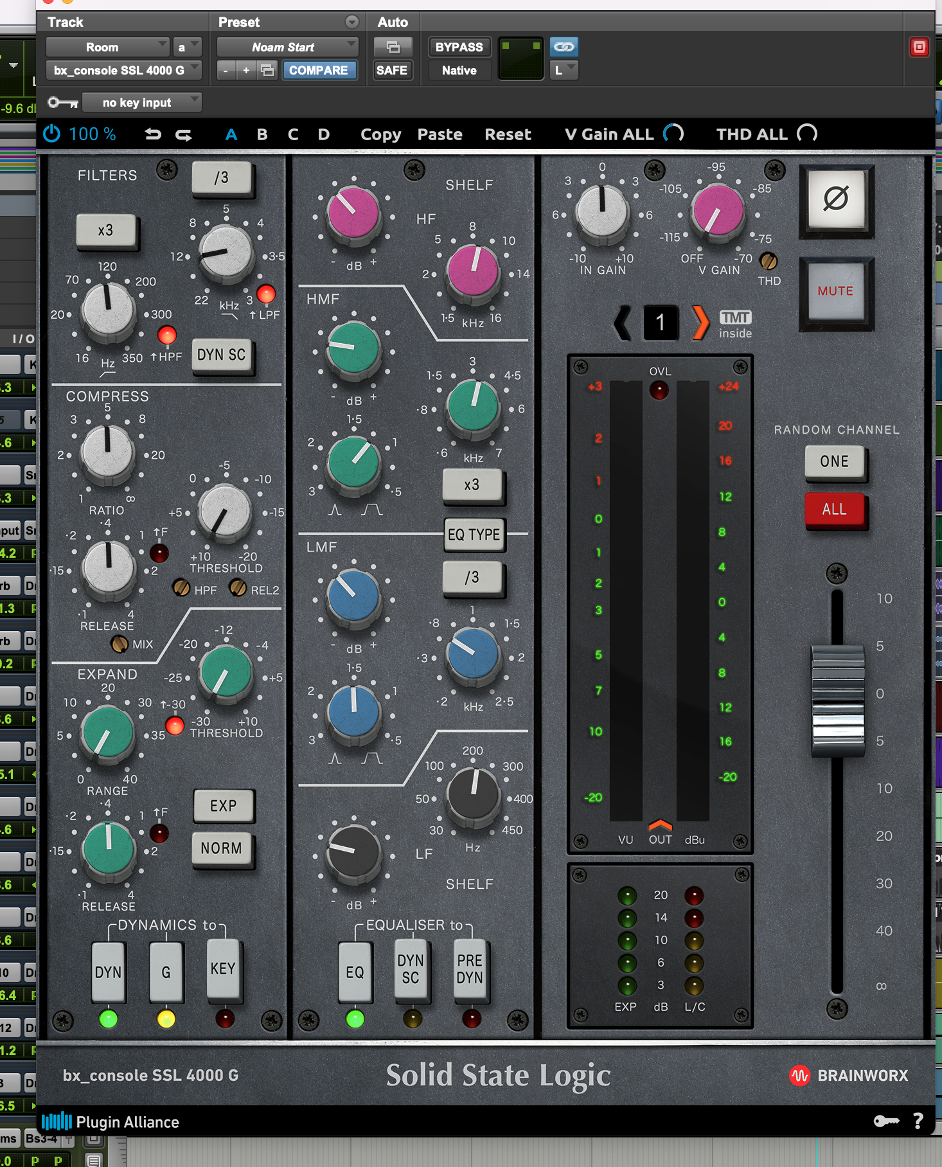Open the Plugin Alliance license key icon
This screenshot has width=942, height=1167.
tap(886, 1121)
